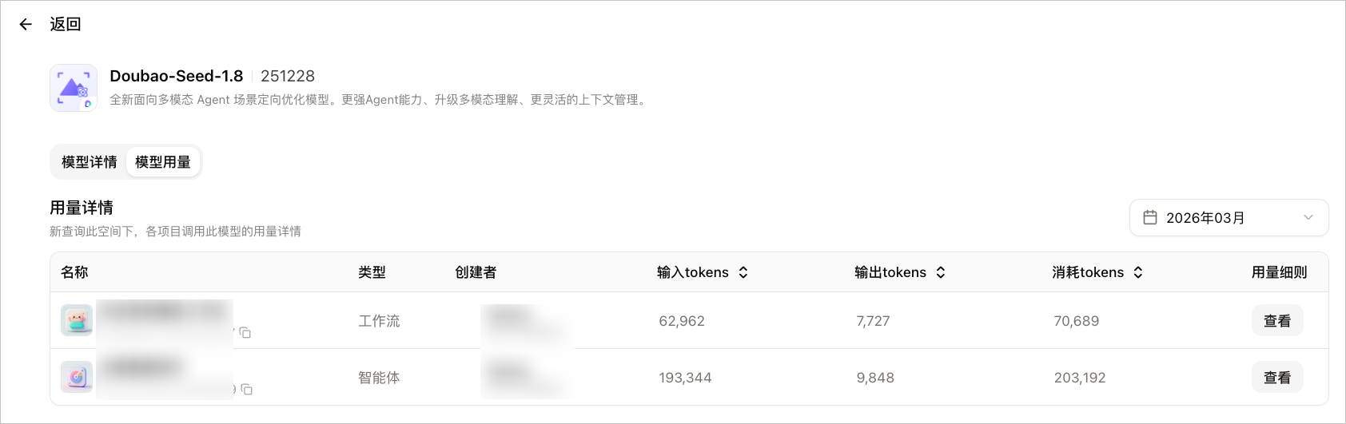The height and width of the screenshot is (424, 1346).
Task: Click the 创建者 column header
Action: coord(476,272)
